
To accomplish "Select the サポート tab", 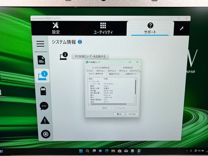I will (150, 28).
